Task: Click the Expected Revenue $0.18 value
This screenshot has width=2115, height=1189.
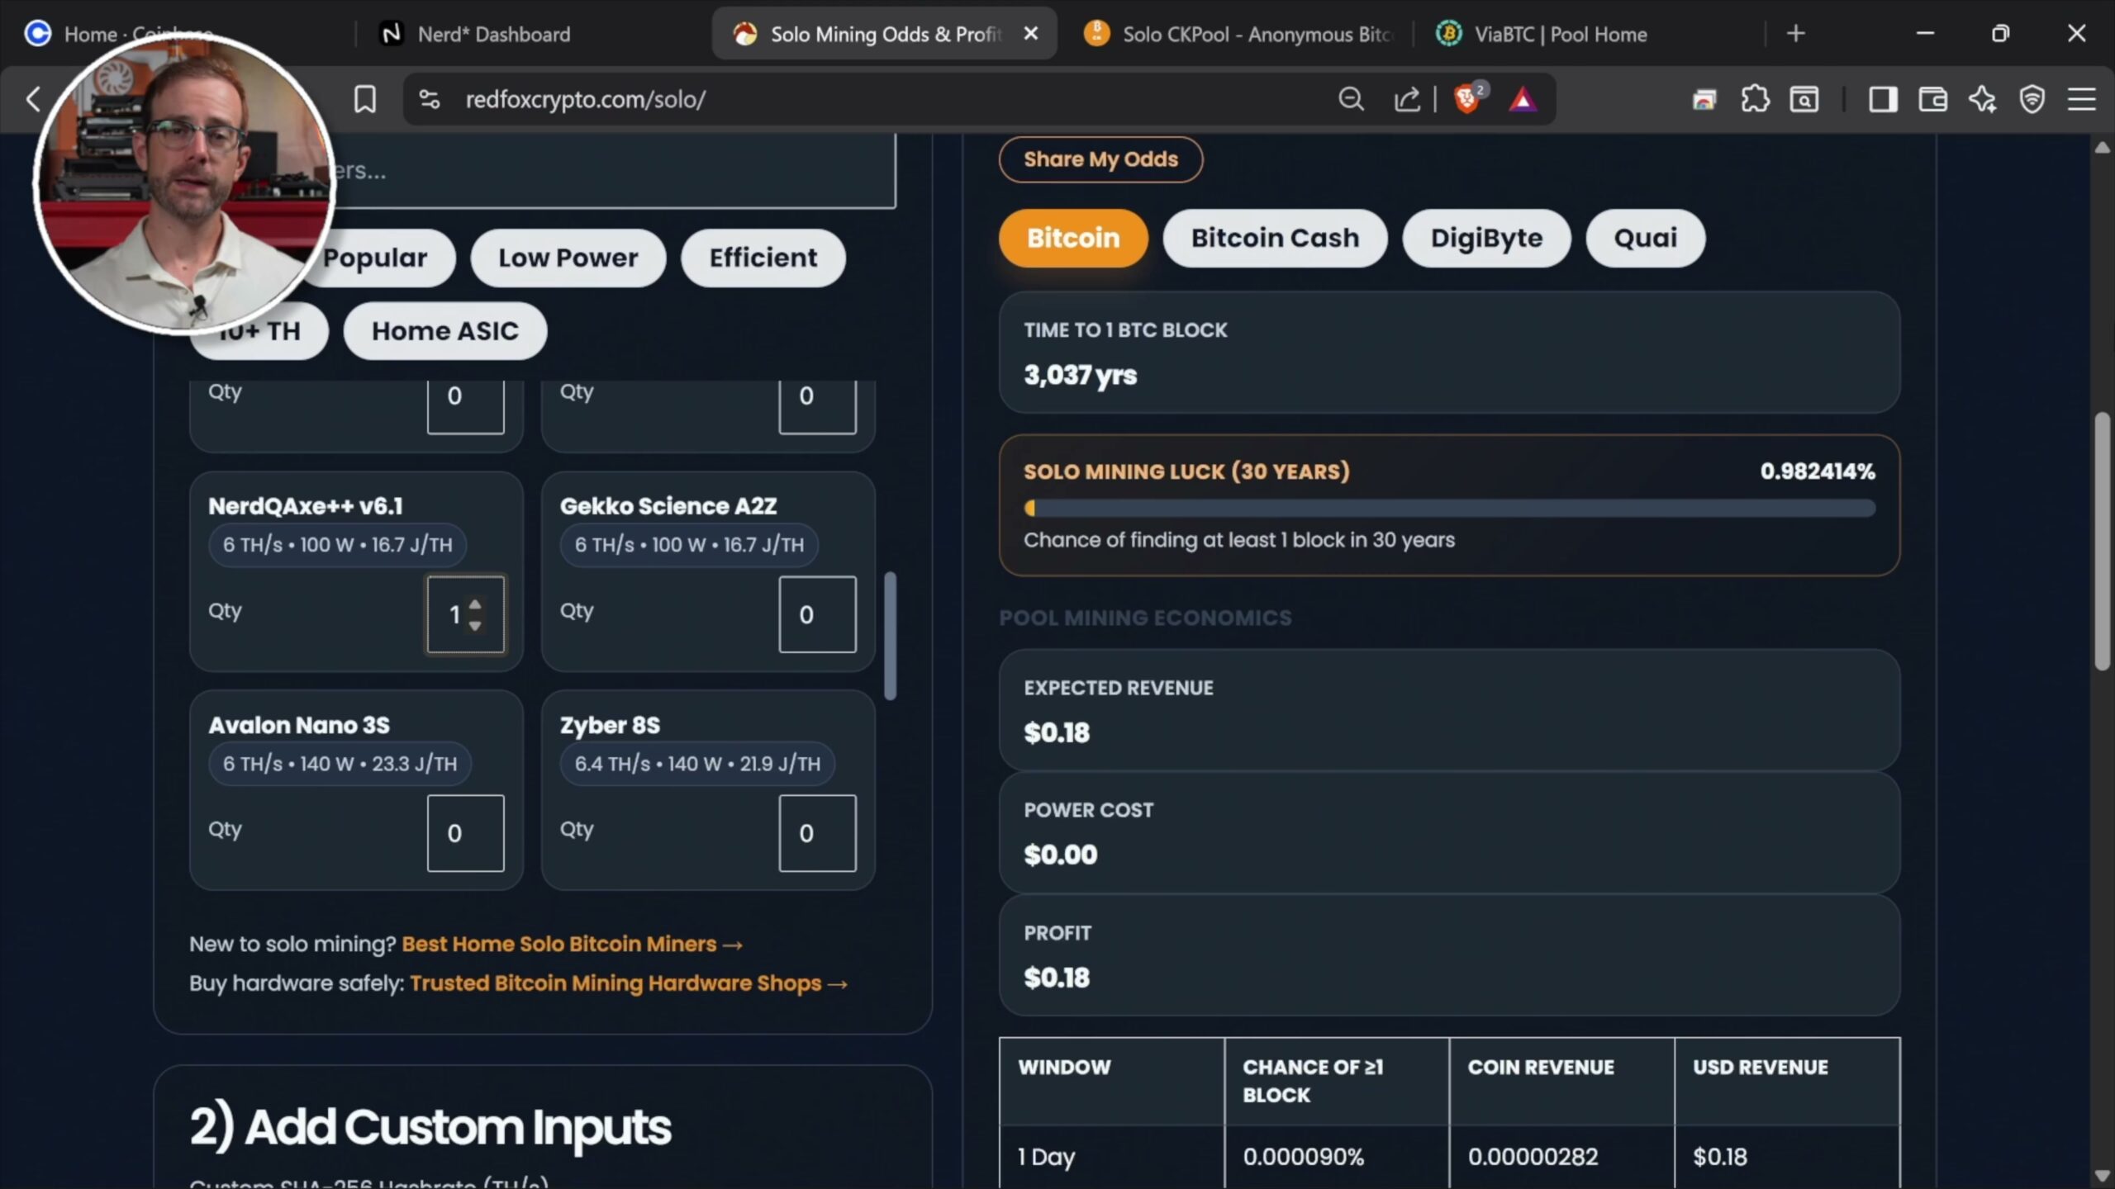Action: [x=1057, y=733]
